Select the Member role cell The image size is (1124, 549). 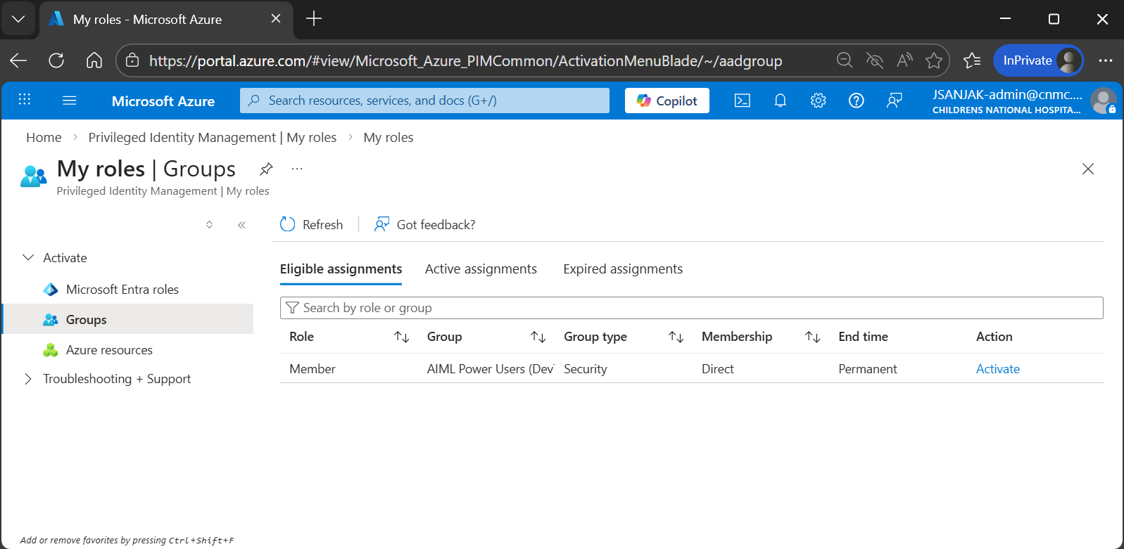[312, 369]
